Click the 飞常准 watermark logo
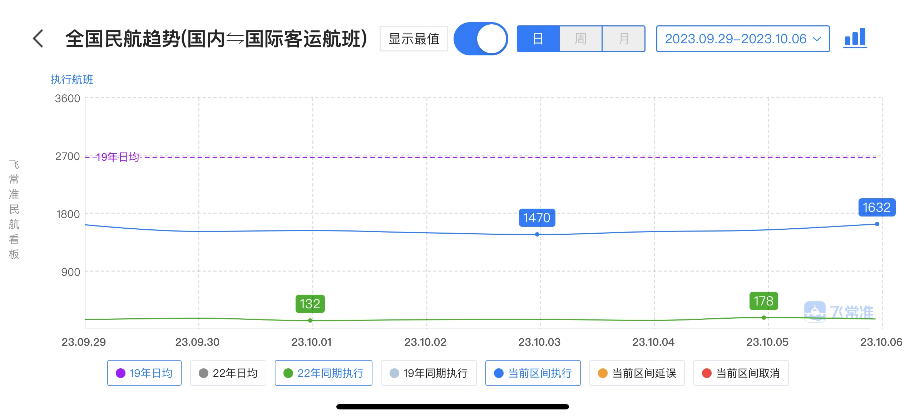 838,312
